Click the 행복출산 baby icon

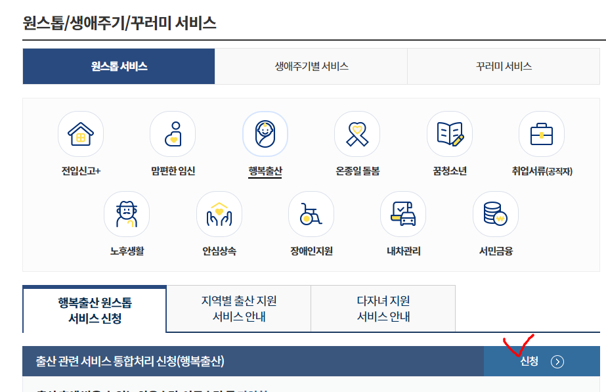point(265,133)
